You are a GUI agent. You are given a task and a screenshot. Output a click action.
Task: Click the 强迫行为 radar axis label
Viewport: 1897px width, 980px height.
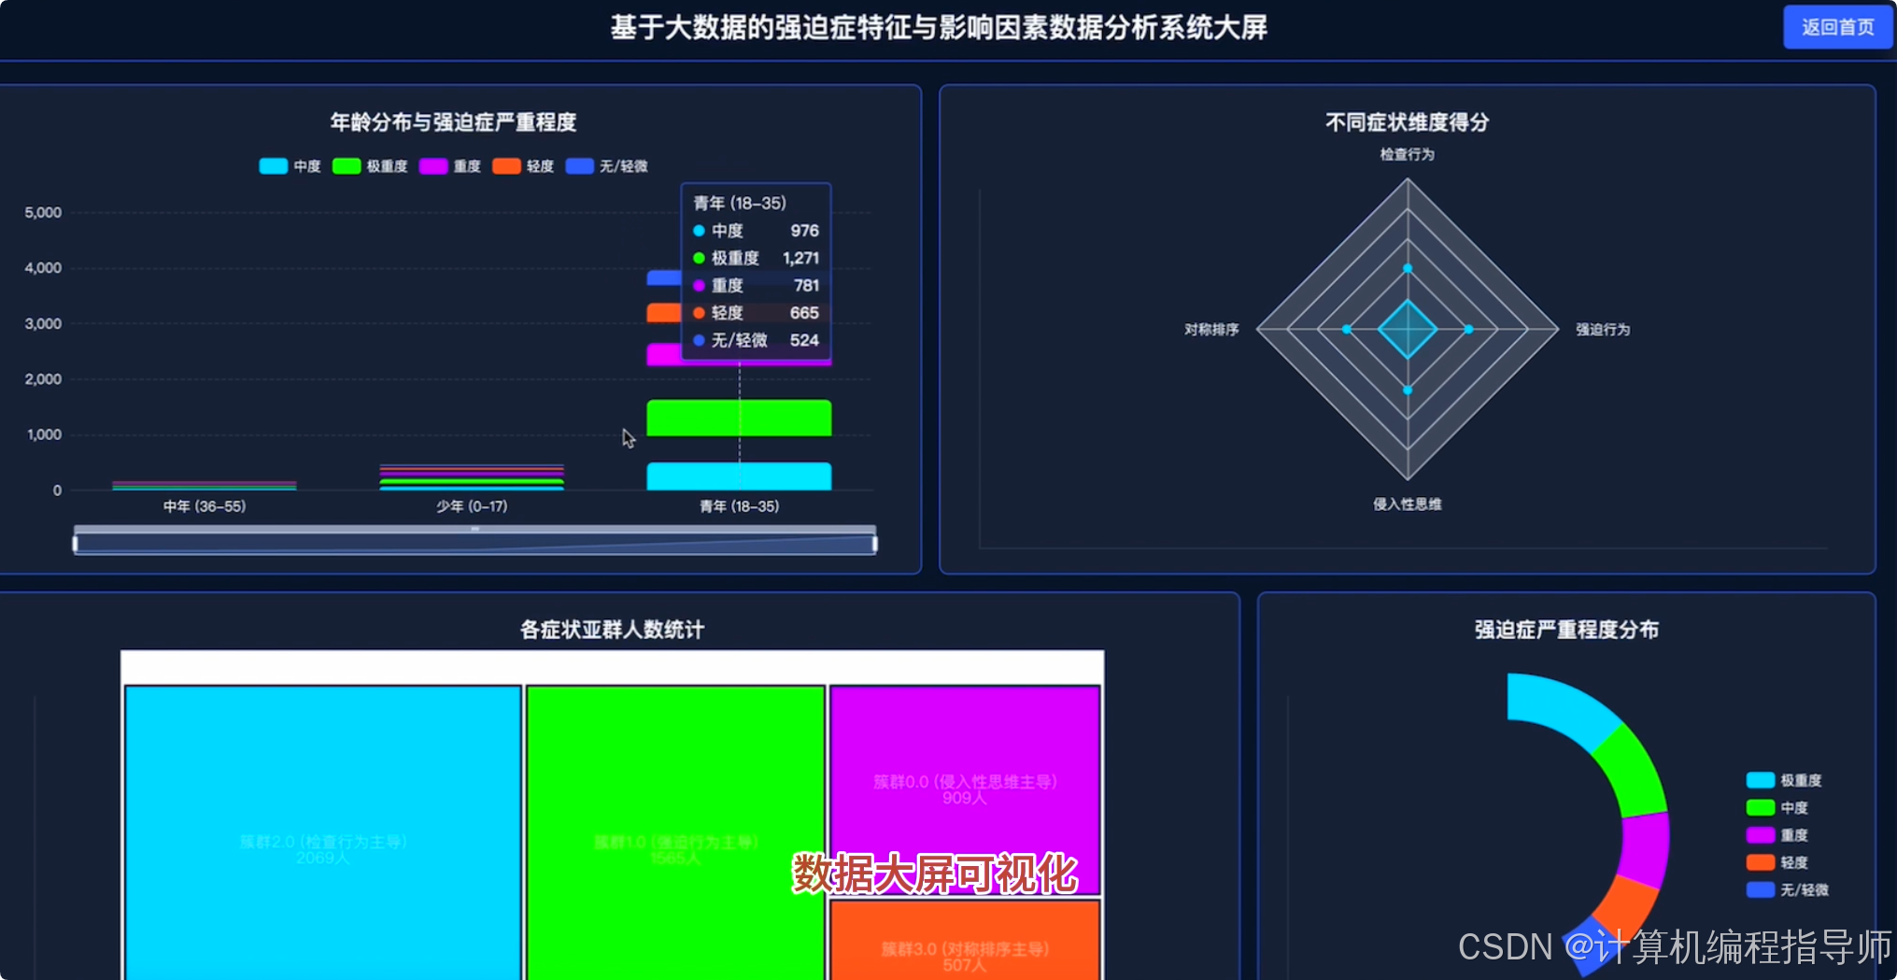pyautogui.click(x=1603, y=329)
